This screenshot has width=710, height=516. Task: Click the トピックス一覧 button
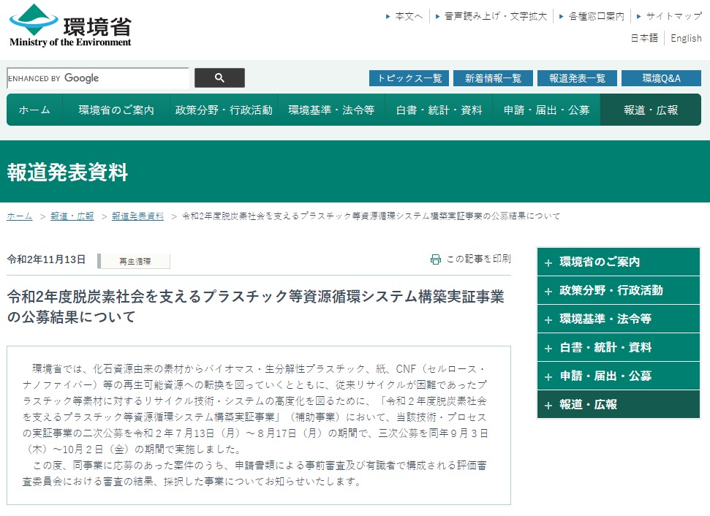pos(409,78)
